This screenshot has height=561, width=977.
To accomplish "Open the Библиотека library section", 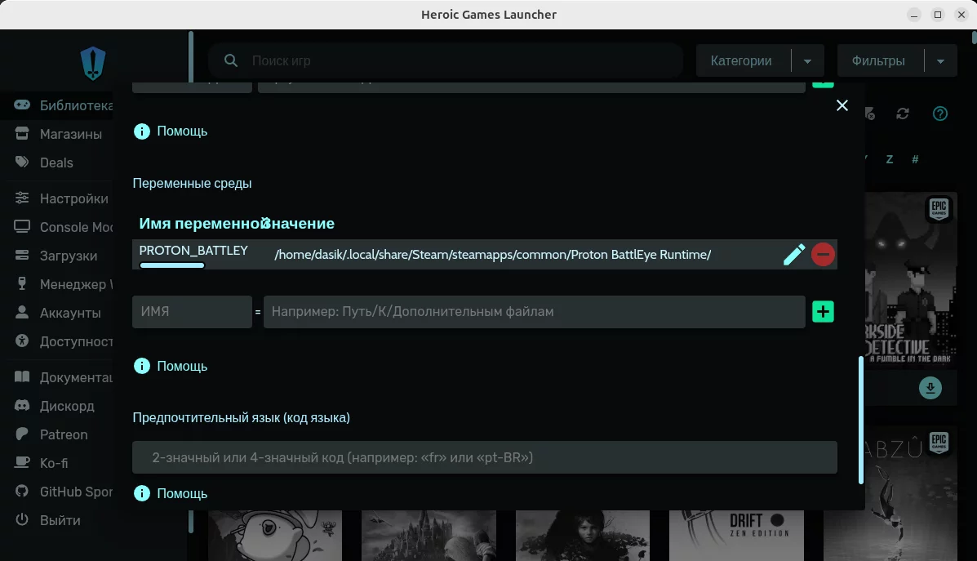I will tap(63, 105).
